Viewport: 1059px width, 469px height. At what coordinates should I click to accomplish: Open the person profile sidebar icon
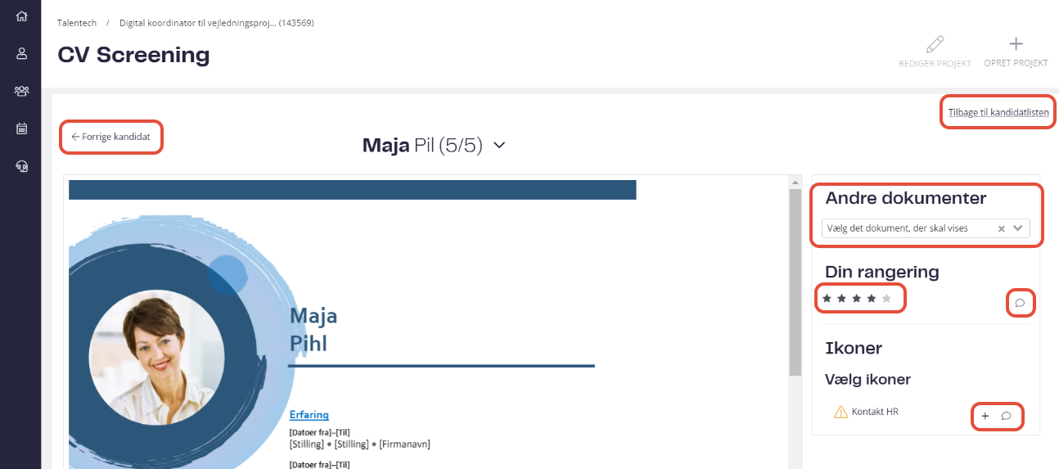(21, 53)
